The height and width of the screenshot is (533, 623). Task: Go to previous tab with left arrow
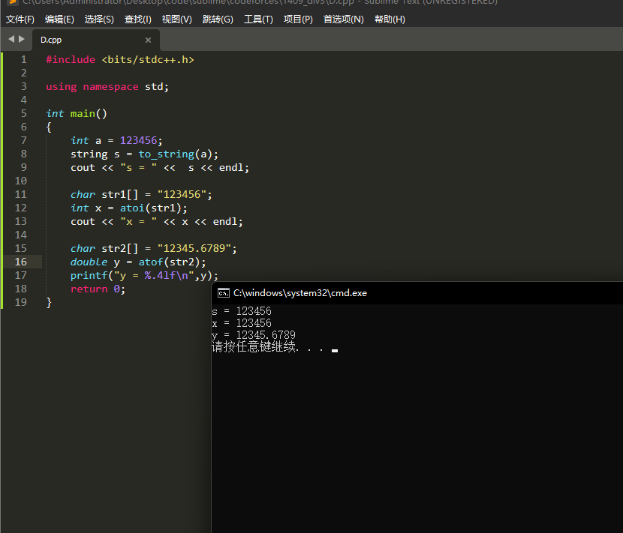[x=11, y=39]
